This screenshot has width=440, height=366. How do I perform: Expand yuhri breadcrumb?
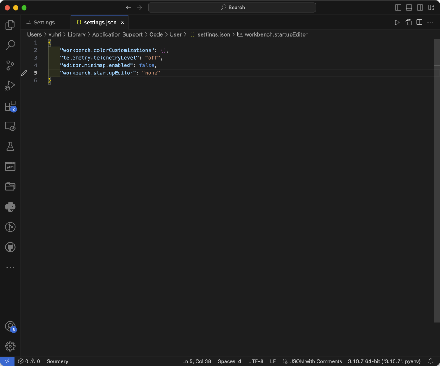[x=55, y=34]
